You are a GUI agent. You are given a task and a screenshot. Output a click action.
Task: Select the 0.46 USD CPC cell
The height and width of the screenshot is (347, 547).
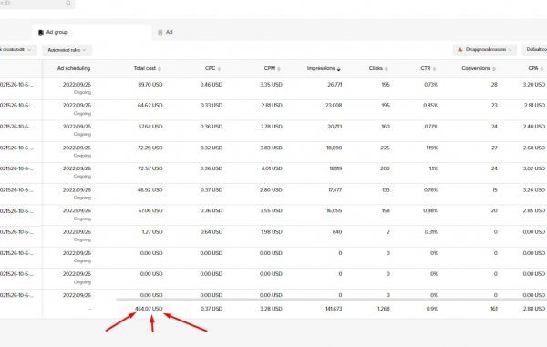point(212,85)
